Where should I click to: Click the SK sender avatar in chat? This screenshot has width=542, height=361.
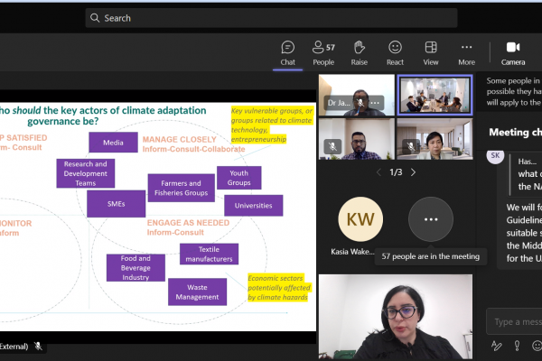pos(495,155)
